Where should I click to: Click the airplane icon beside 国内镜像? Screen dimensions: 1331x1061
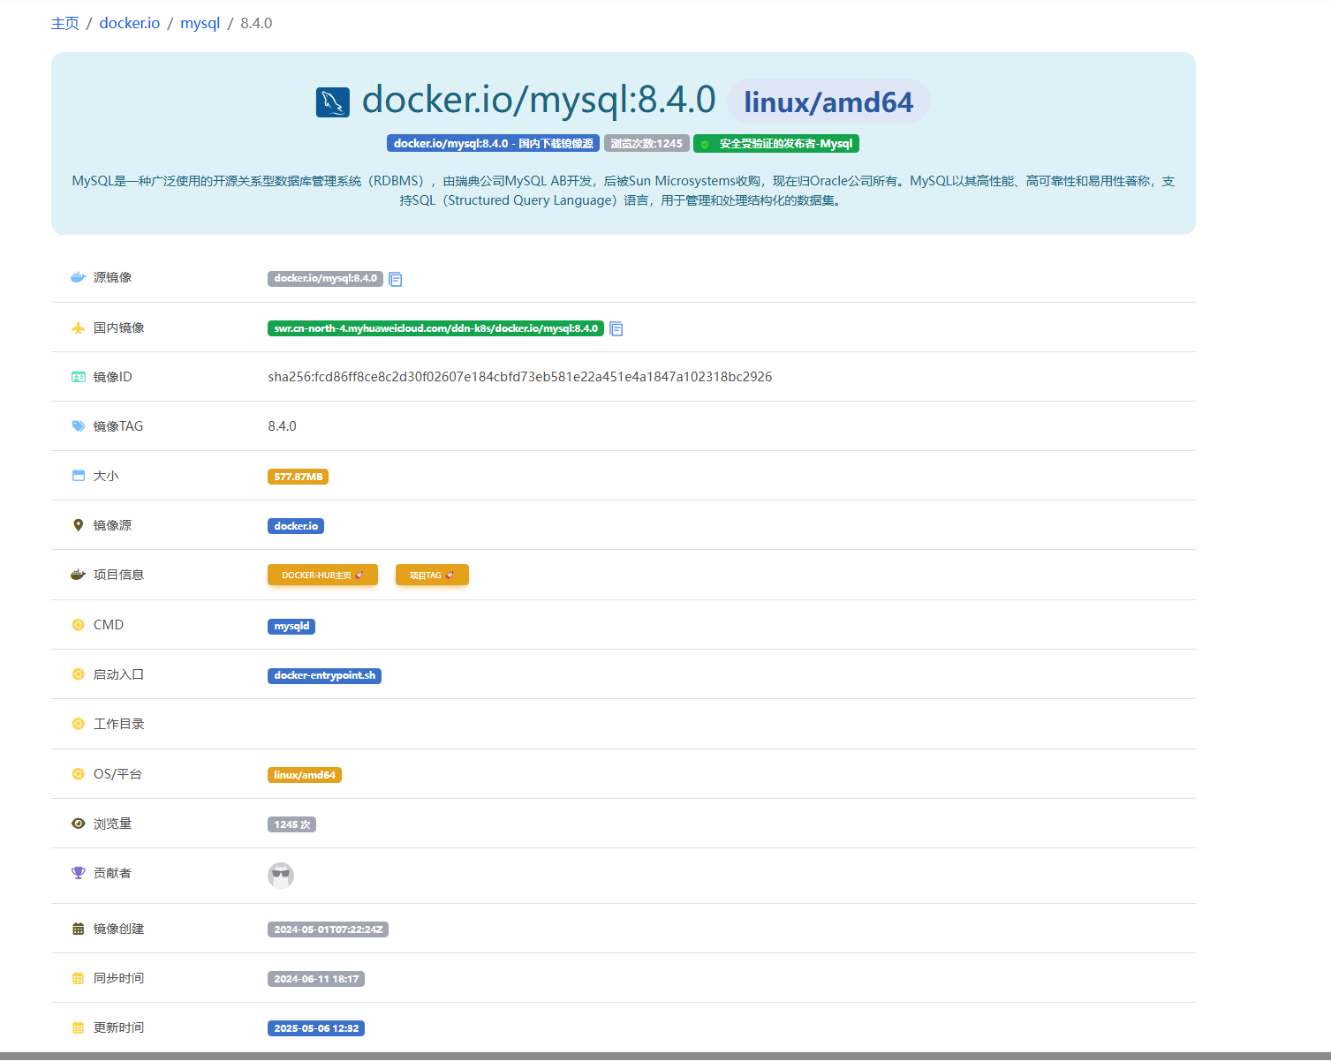pos(78,327)
